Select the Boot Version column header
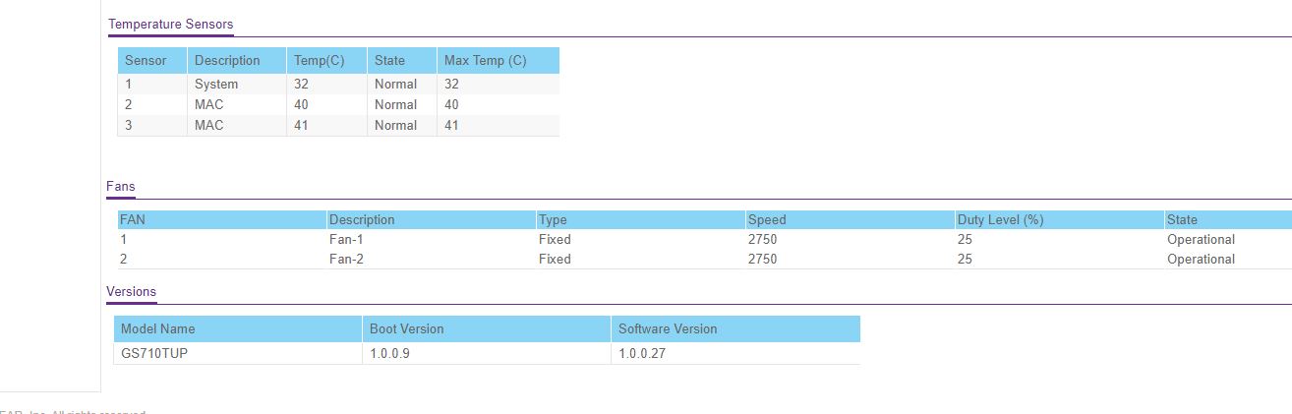The height and width of the screenshot is (414, 1292). click(x=406, y=328)
